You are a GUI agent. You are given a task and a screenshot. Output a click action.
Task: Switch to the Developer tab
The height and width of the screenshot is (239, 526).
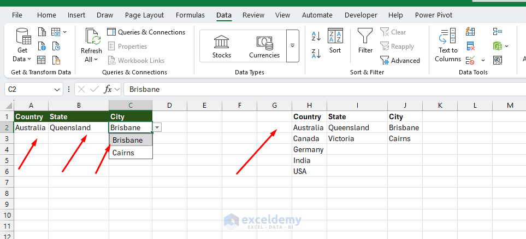tap(361, 15)
